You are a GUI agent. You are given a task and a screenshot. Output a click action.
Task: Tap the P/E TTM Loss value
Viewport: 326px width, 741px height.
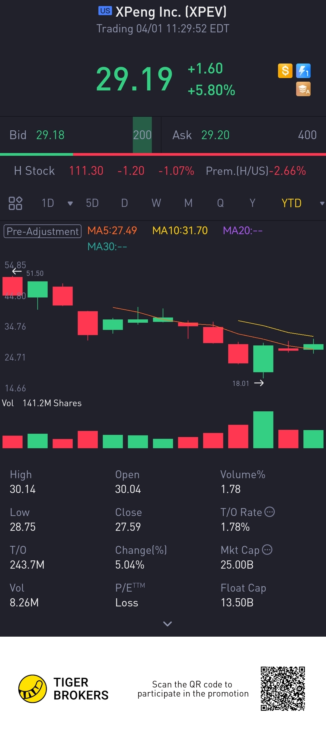coord(127,603)
